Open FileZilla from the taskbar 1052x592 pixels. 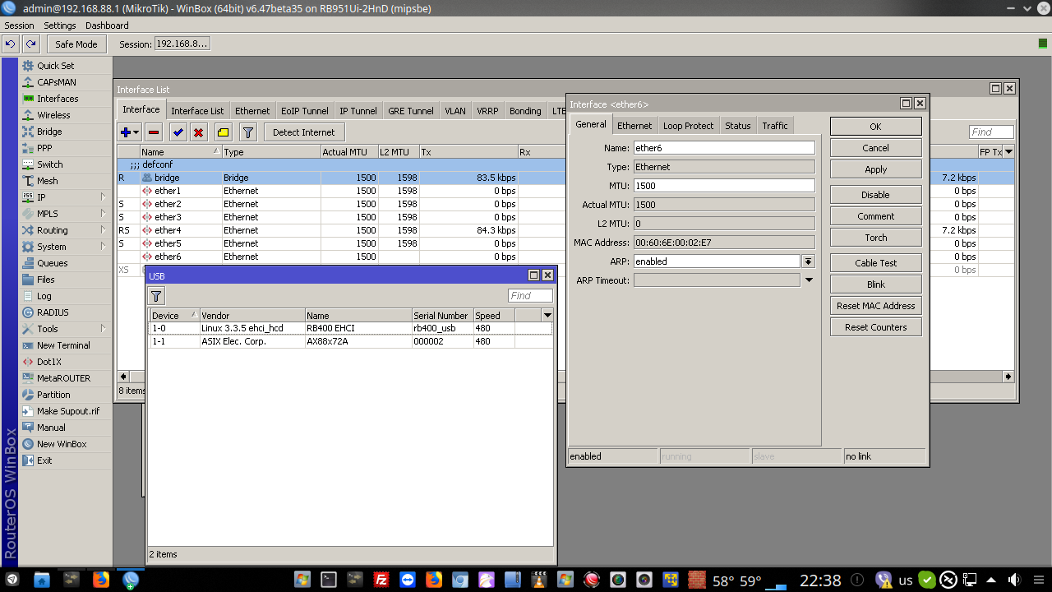pos(381,580)
